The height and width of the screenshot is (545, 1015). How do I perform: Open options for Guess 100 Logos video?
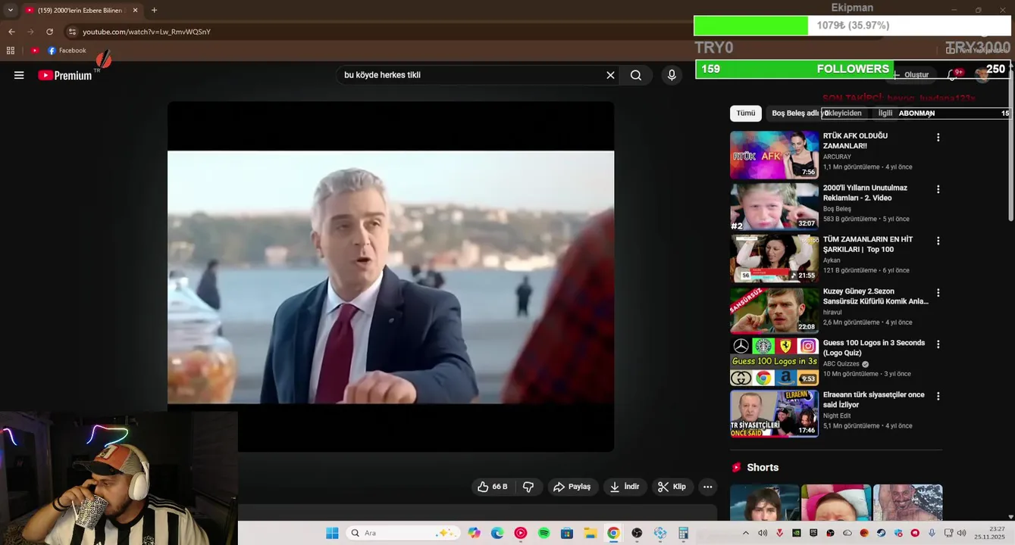(938, 344)
